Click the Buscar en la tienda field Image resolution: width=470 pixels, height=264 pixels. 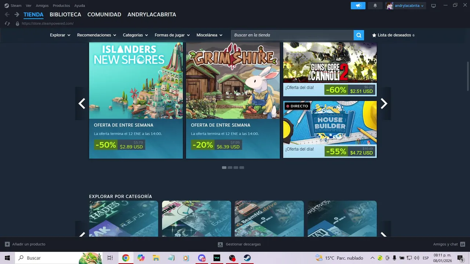[292, 35]
